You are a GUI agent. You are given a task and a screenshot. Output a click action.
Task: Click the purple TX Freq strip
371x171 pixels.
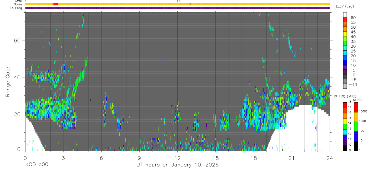[x=177, y=8]
